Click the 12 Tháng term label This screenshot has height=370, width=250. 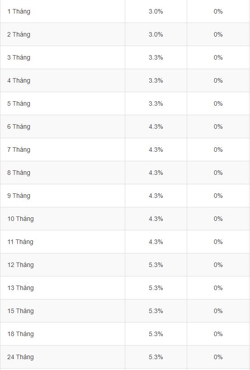click(x=20, y=265)
